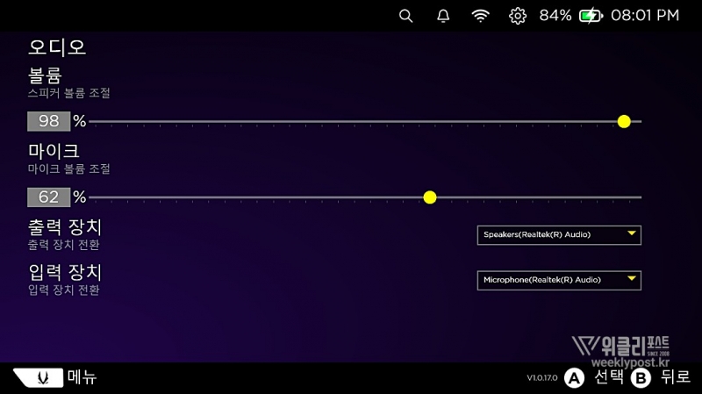
Task: Go back with B button icon
Action: pyautogui.click(x=641, y=378)
